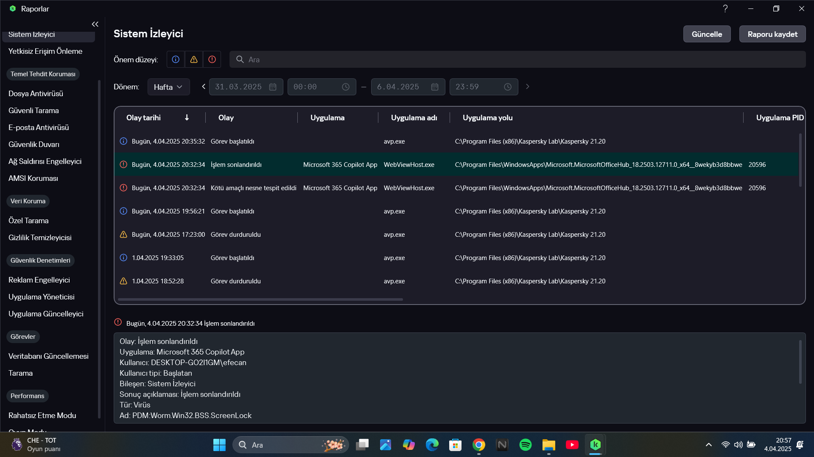814x457 pixels.
Task: Sort by Olay tarihi column arrow
Action: coord(187,118)
